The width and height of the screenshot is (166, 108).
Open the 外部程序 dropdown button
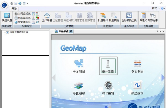pos(153,18)
